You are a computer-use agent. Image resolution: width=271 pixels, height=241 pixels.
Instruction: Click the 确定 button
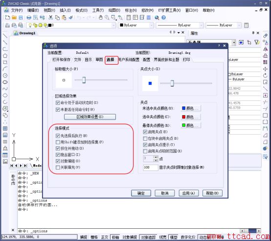(x=141, y=193)
